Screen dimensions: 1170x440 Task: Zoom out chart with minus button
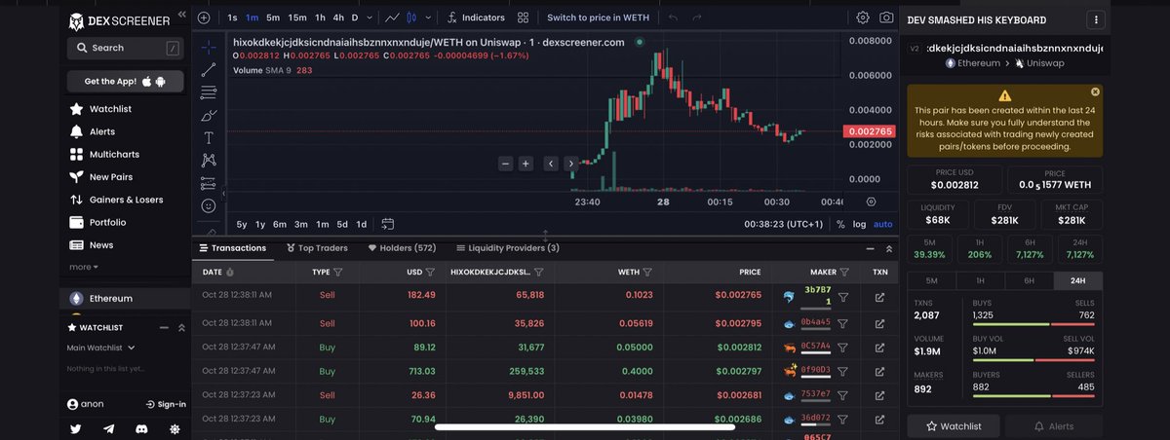coord(505,164)
